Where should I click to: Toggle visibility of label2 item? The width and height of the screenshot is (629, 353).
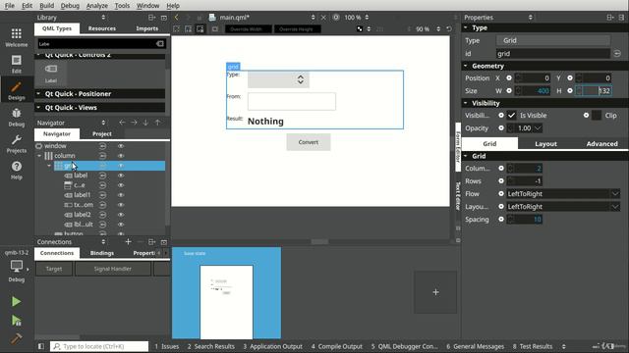click(121, 215)
